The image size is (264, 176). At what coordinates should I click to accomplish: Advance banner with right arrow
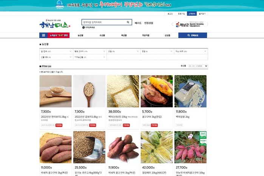207,24
